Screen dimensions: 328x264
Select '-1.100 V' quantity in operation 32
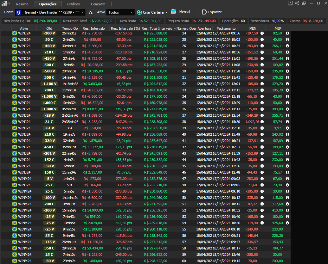49,84
